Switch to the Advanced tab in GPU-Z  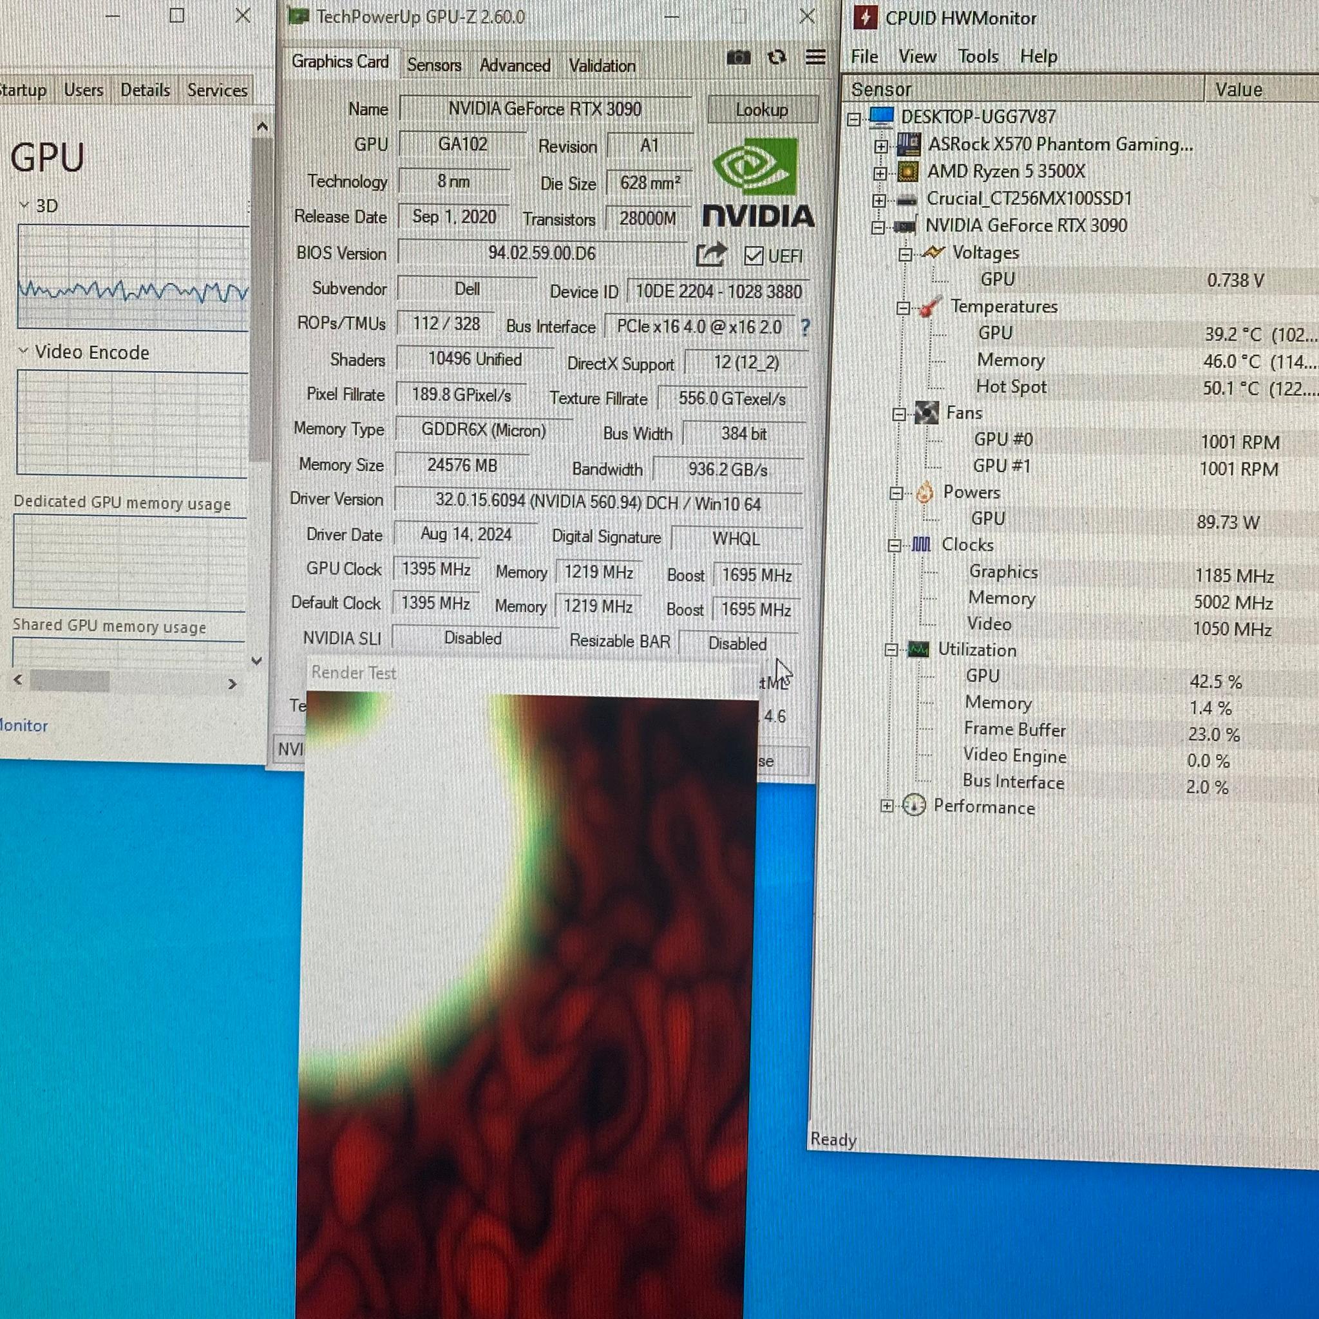coord(515,66)
